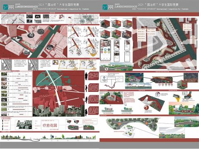The image size is (199, 149).
Task: Click entry code ZJKKD03#00000420 on right poster
Action: pos(126,7)
